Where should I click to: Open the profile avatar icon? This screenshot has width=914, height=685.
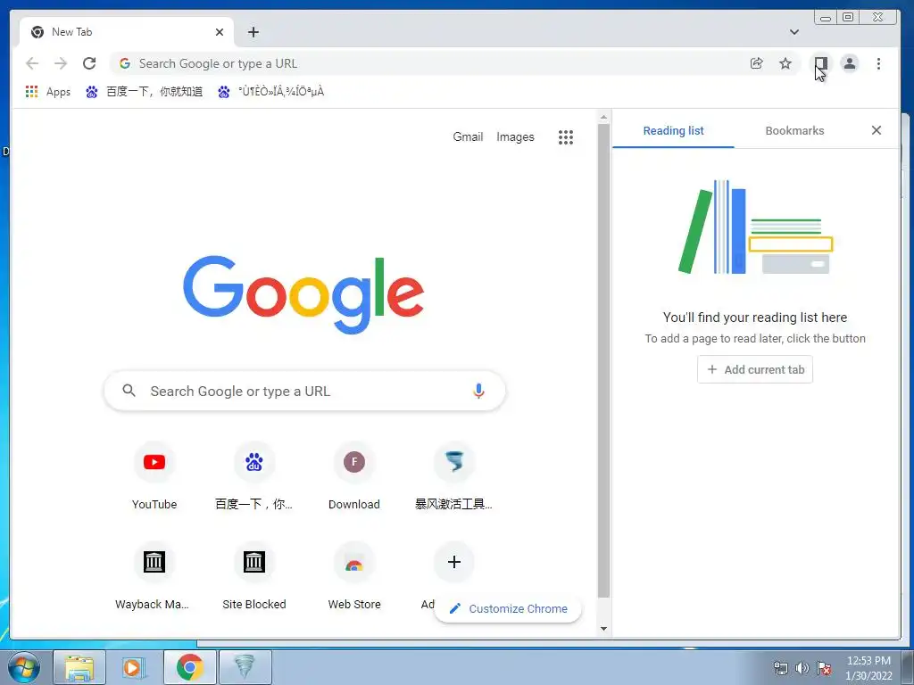coord(850,63)
